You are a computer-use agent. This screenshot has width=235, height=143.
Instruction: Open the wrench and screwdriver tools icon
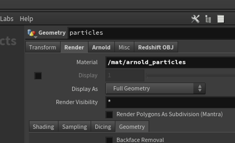(x=196, y=19)
